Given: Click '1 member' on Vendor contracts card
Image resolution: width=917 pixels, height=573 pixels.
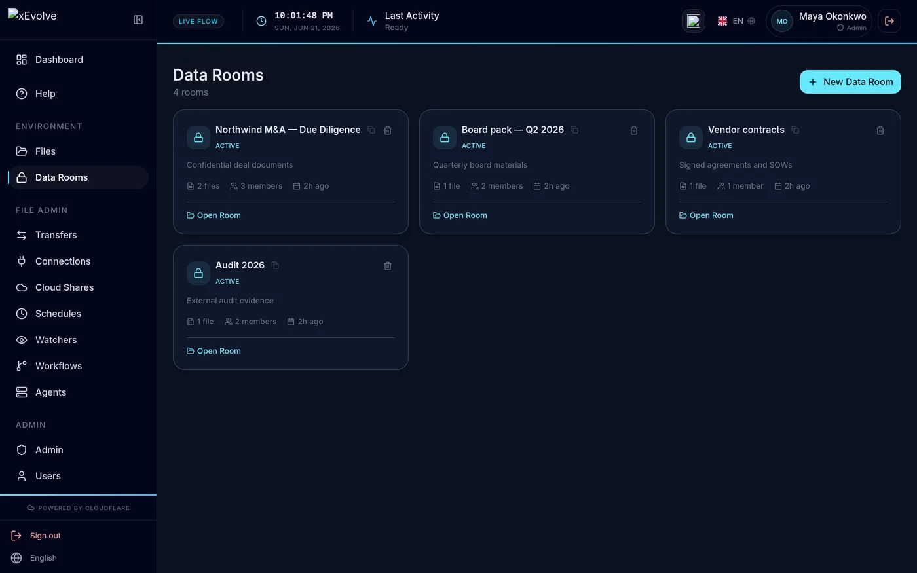Looking at the screenshot, I should (740, 186).
